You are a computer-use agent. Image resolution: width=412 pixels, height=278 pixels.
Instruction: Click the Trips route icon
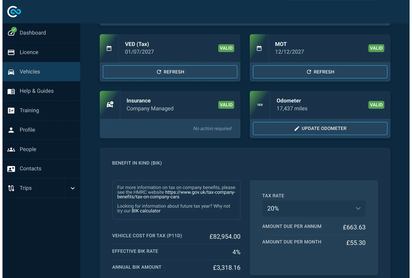[x=11, y=188]
